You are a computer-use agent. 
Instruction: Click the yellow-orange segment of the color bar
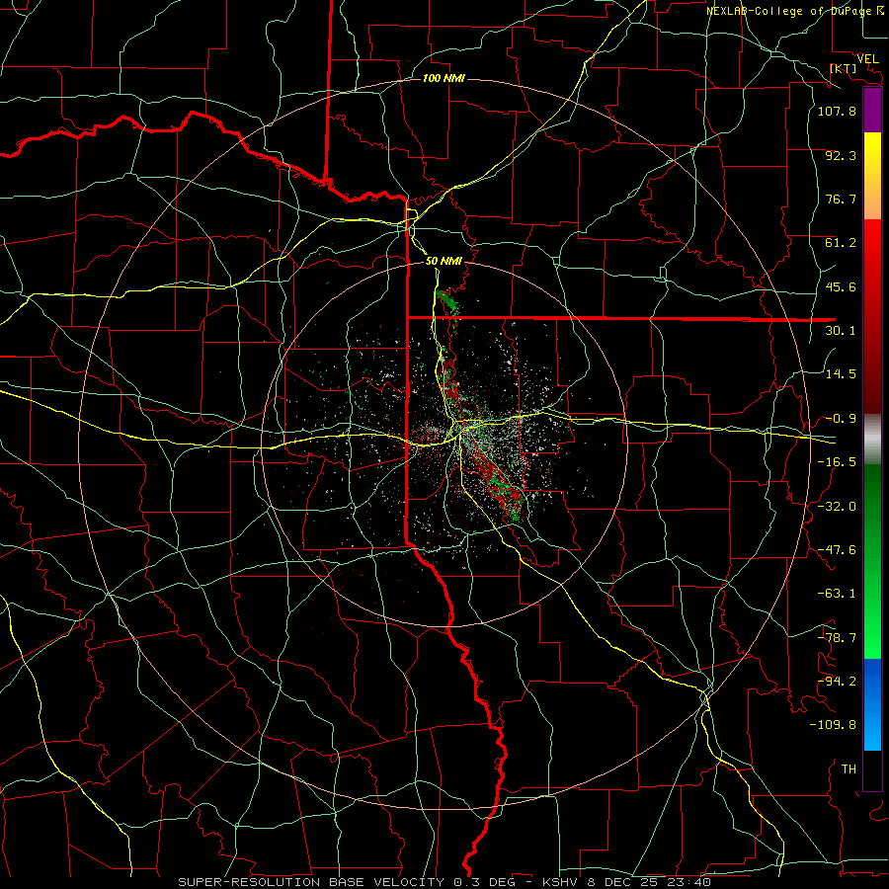coord(872,176)
